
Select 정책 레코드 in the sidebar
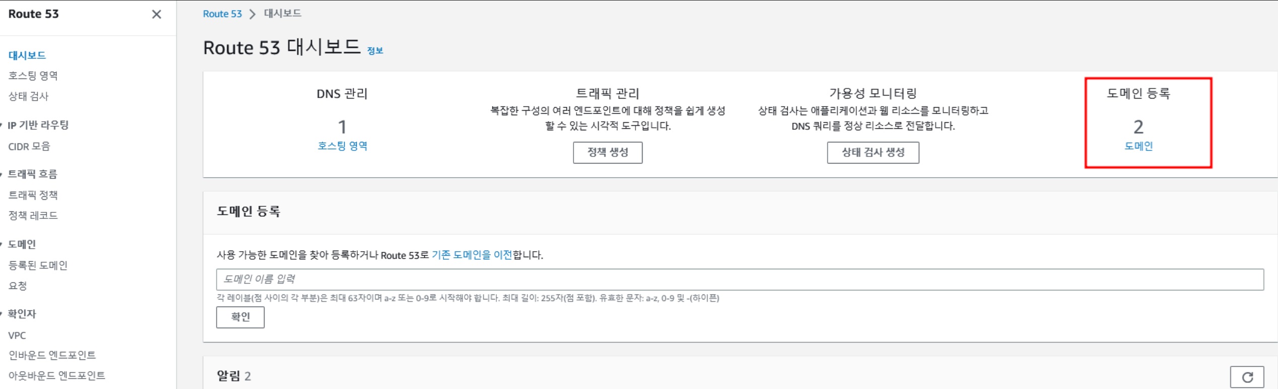point(33,215)
